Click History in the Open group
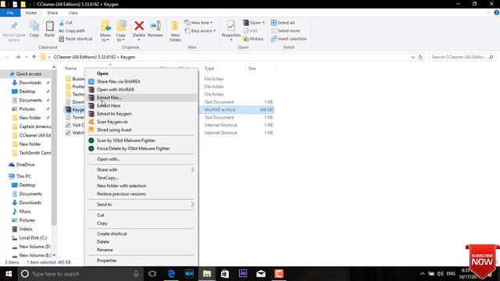The image size is (500, 281). point(253,39)
